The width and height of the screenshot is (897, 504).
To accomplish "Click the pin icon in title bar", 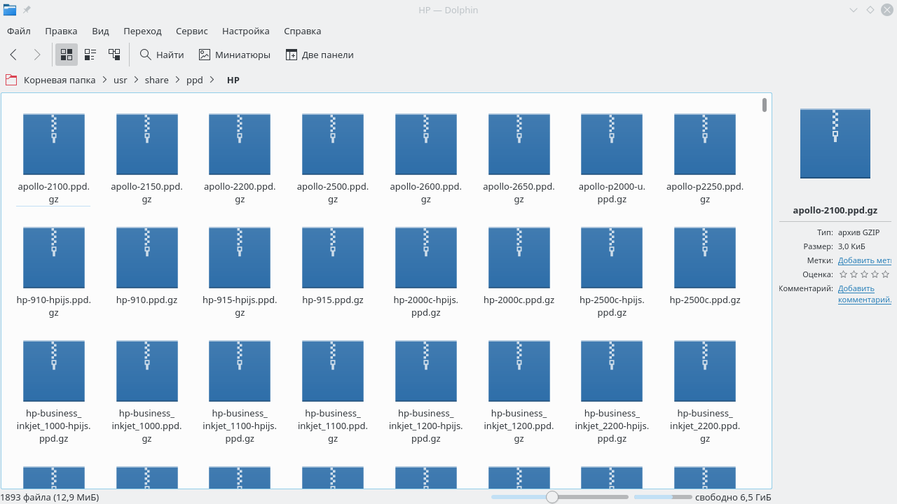I will 27,10.
